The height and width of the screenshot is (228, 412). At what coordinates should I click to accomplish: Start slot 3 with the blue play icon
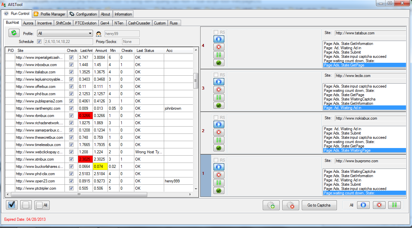(218, 82)
